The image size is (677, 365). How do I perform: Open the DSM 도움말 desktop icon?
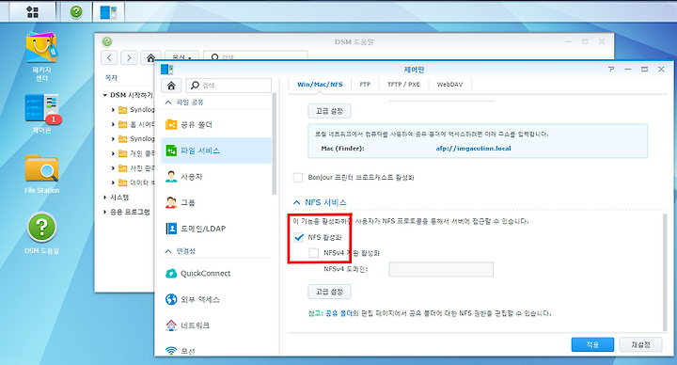[41, 232]
